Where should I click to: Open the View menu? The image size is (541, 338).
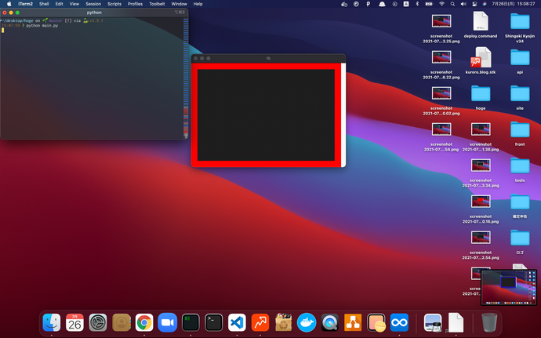point(74,4)
